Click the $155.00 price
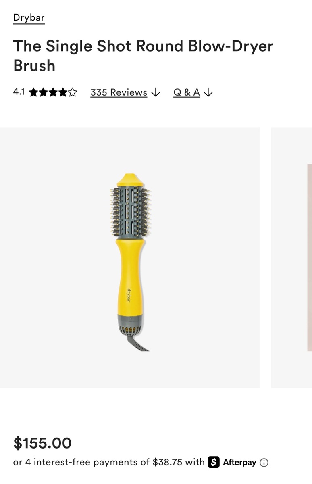 click(x=42, y=443)
